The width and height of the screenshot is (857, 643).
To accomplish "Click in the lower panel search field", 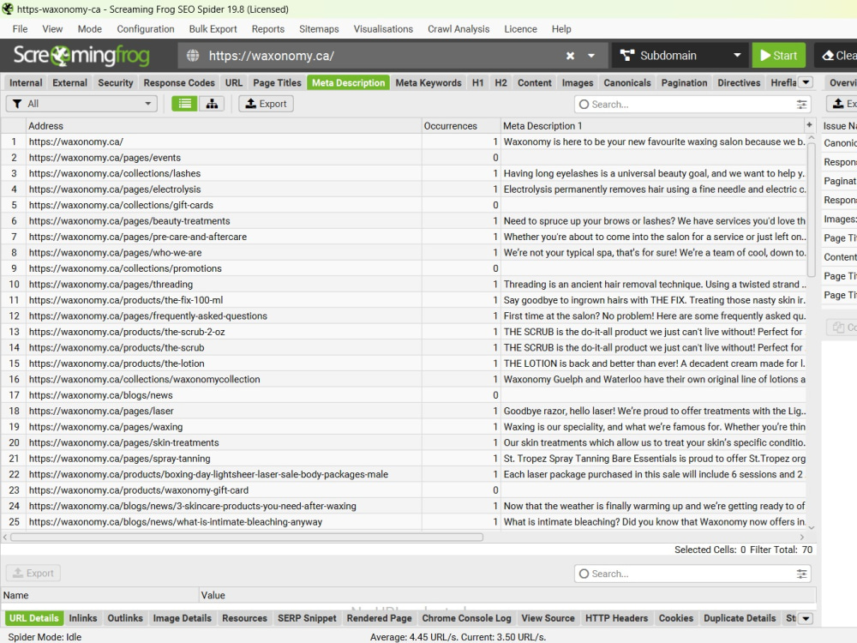I will 692,574.
